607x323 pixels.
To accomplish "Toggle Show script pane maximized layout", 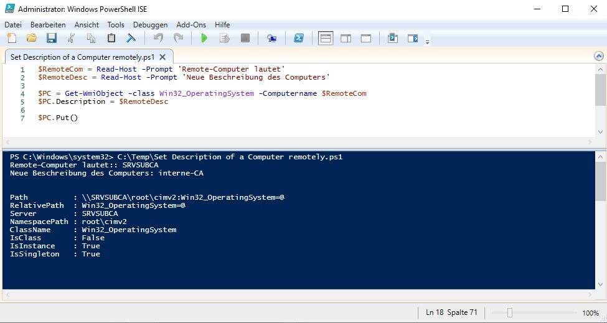I will [x=365, y=39].
